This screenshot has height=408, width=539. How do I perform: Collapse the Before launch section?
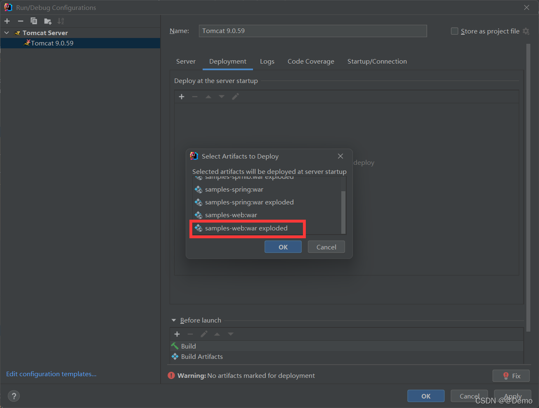coord(174,320)
